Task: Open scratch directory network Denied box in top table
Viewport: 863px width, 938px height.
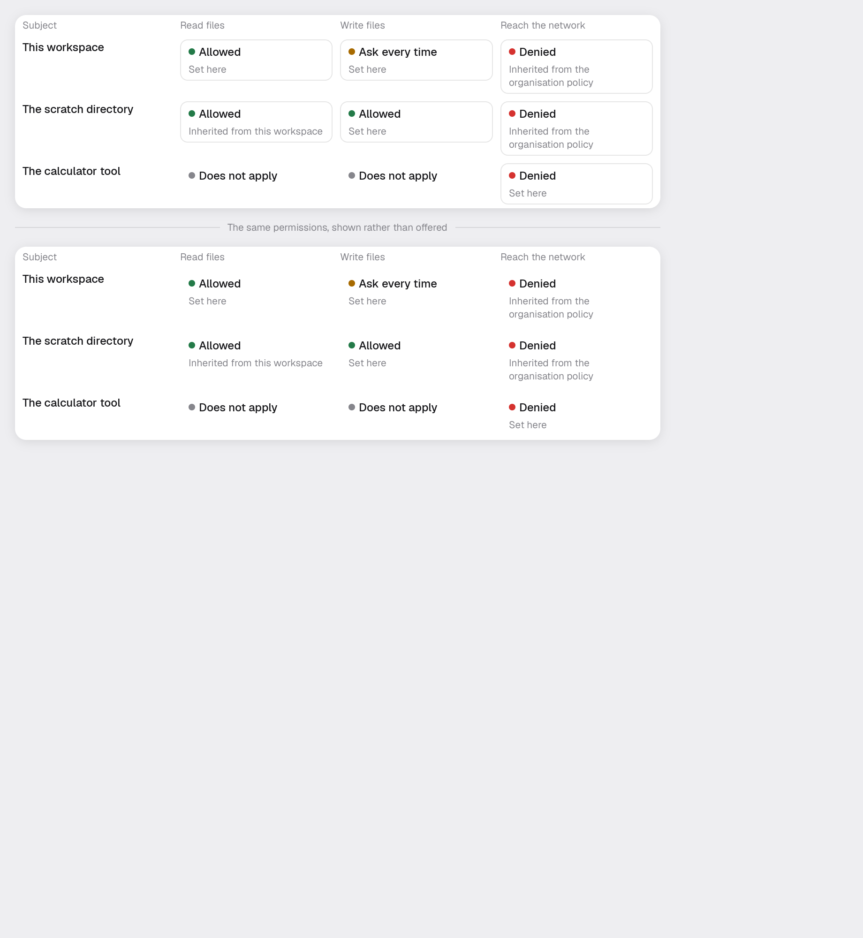Action: pyautogui.click(x=576, y=129)
